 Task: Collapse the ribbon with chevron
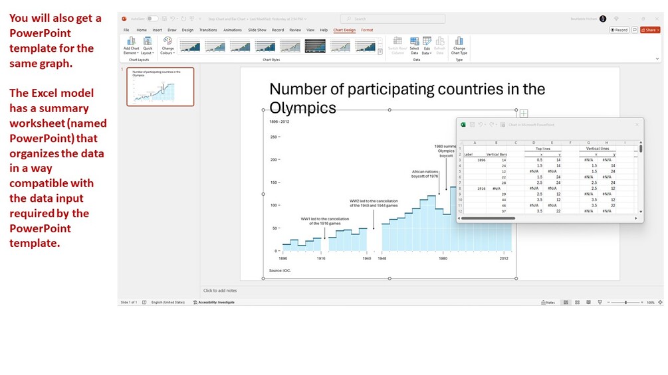click(x=657, y=58)
